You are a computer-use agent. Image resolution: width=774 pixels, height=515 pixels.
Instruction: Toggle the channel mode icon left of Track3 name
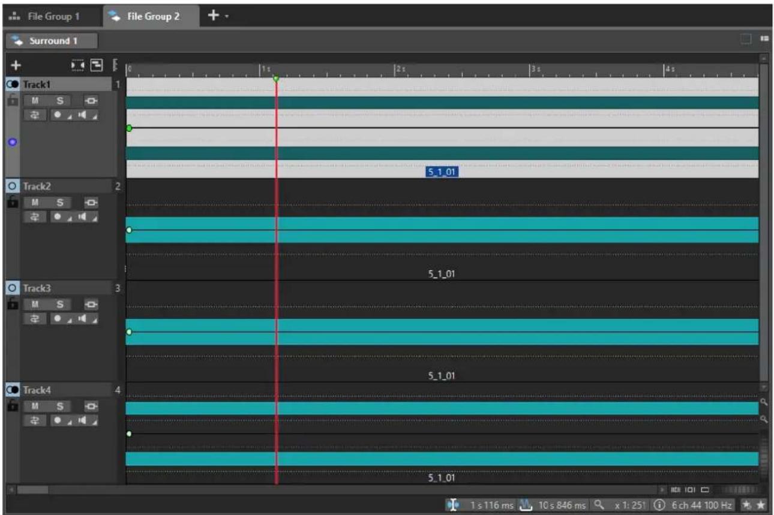tap(13, 288)
